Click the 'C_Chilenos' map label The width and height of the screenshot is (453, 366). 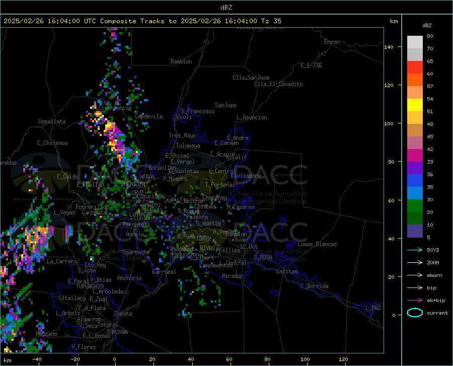52,142
